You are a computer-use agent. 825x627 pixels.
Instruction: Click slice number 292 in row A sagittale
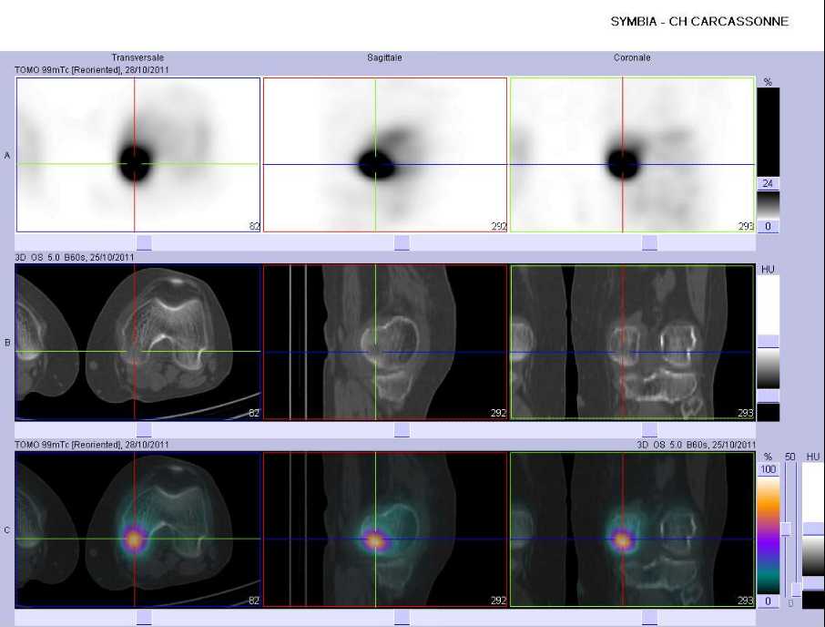[498, 226]
